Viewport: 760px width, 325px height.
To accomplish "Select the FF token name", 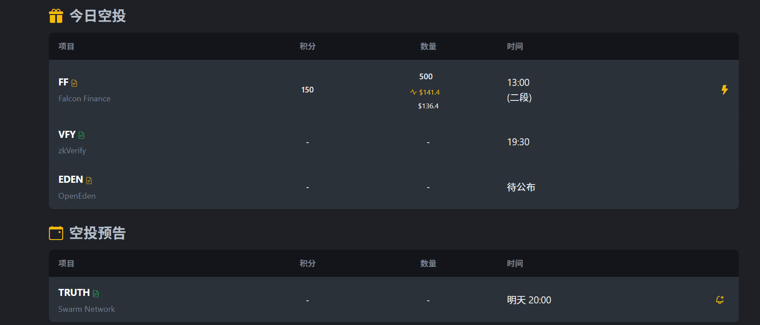I will [63, 82].
